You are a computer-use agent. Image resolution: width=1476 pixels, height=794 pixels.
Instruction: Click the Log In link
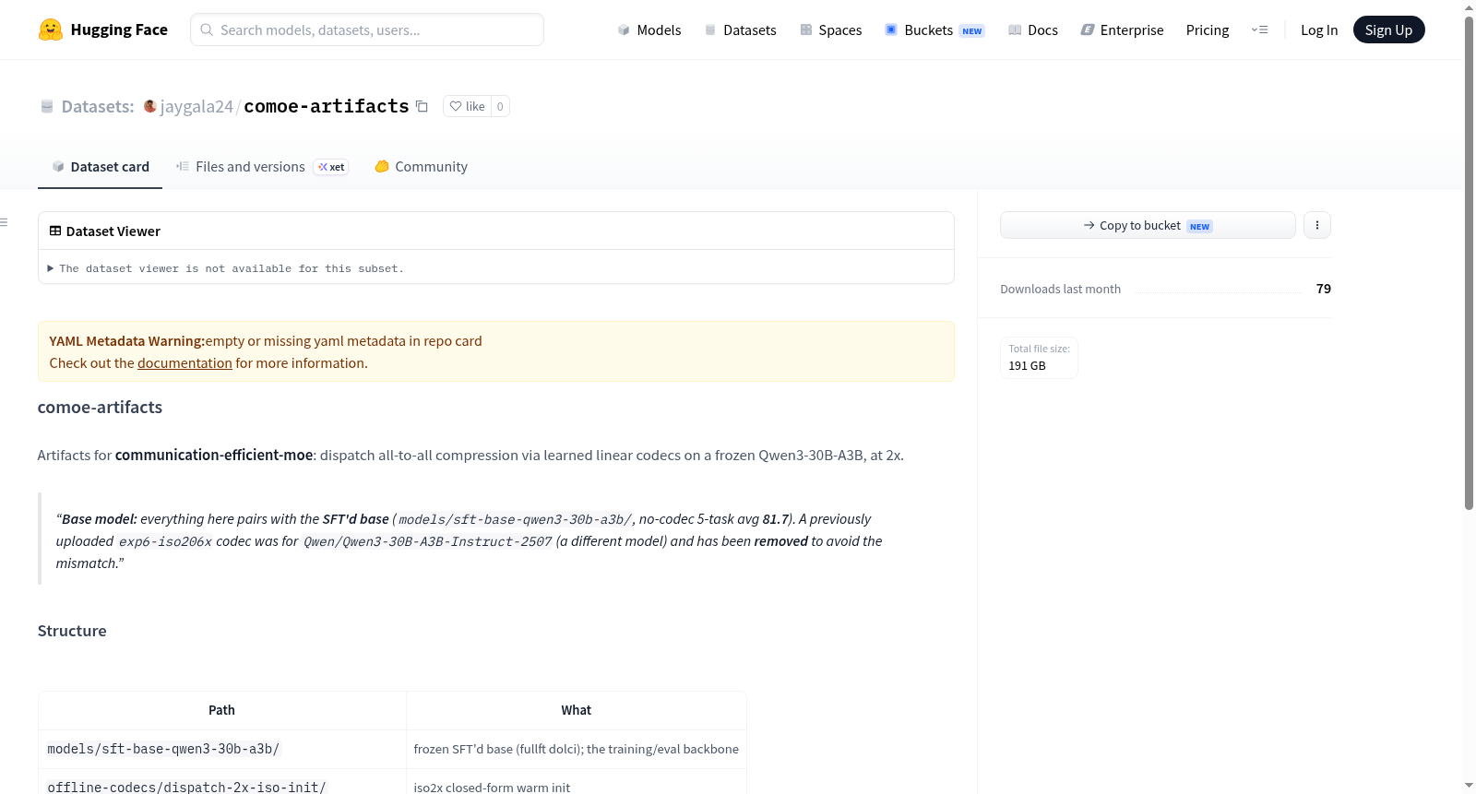1319,30
